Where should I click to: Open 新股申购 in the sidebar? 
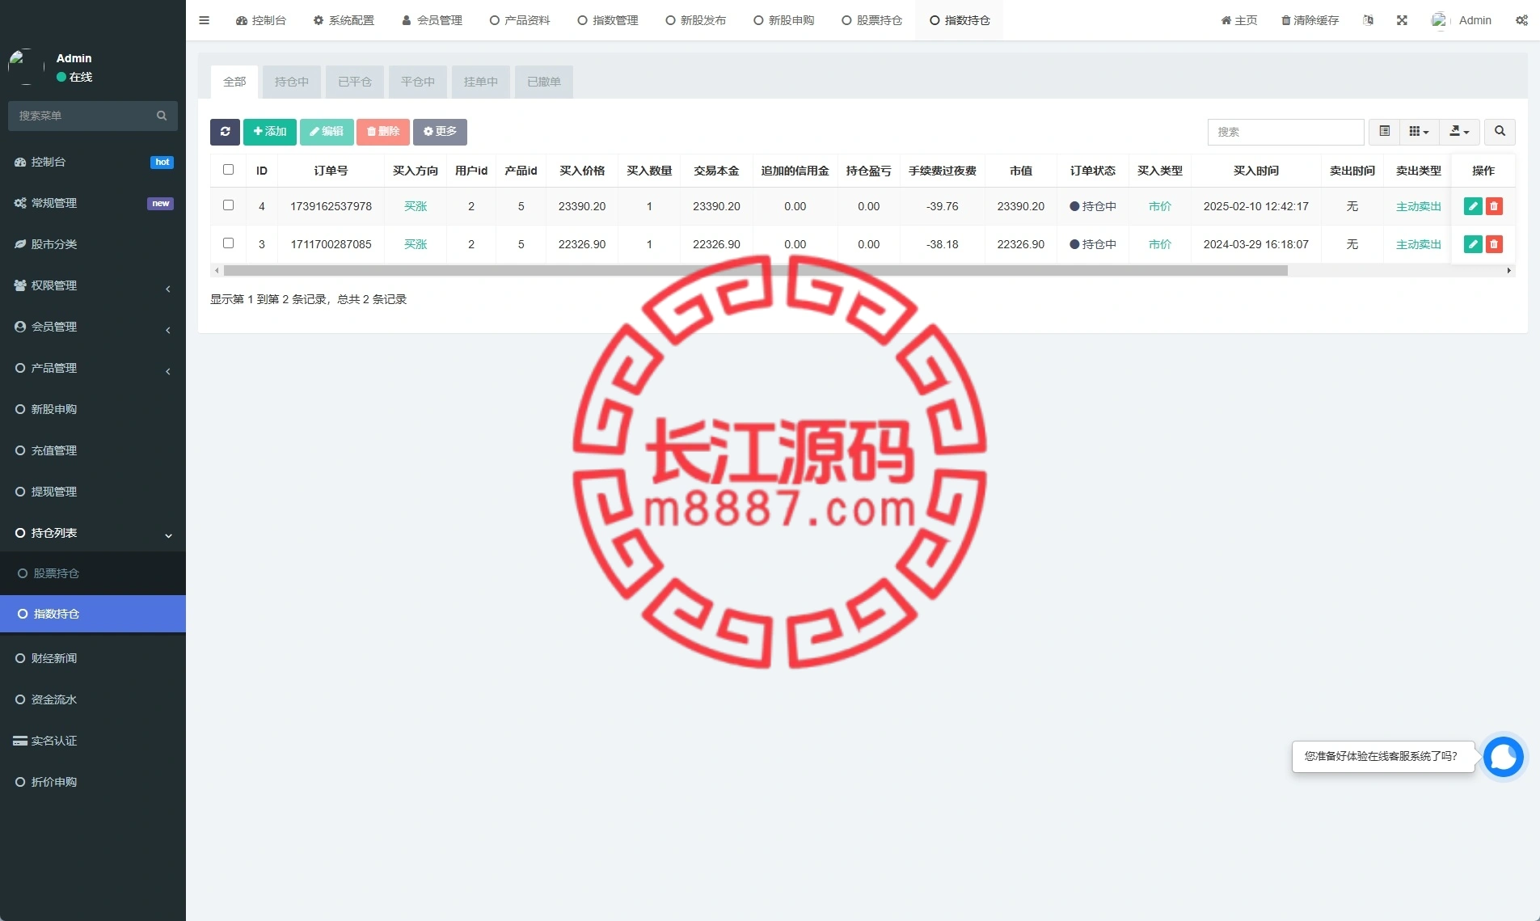(x=93, y=409)
